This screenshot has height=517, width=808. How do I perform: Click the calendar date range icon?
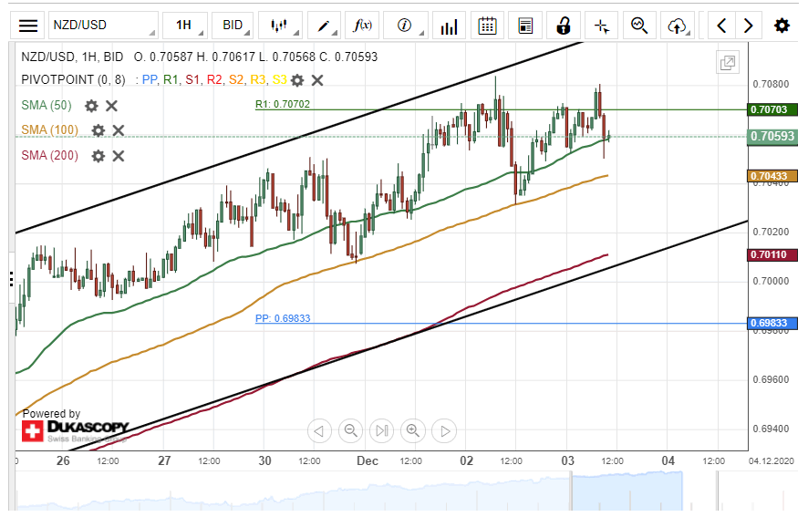coord(488,26)
